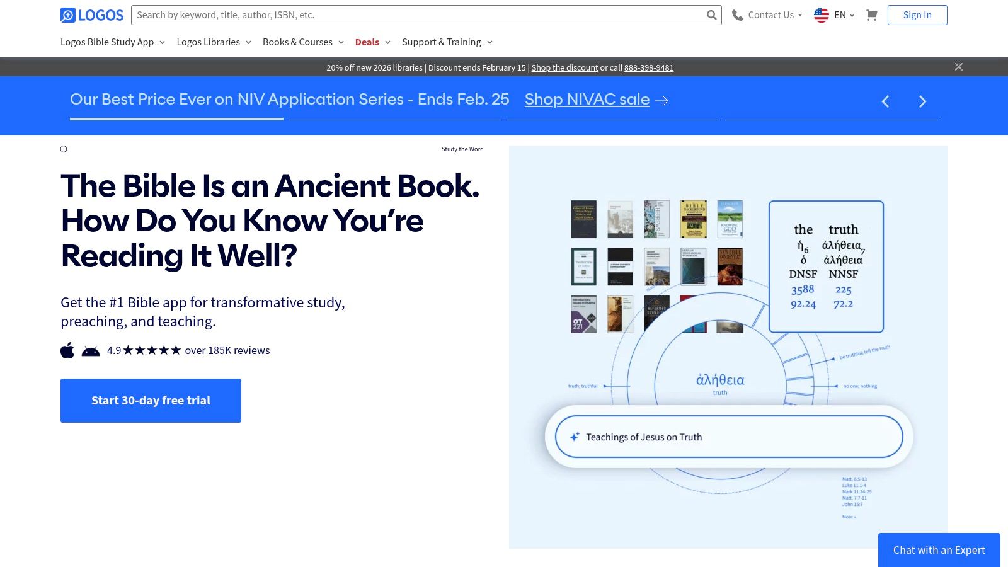
Task: Click the American flag language icon
Action: (x=821, y=14)
